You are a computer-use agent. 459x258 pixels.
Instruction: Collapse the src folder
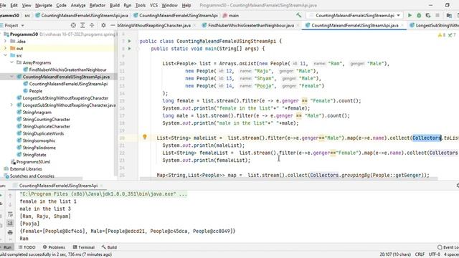[5, 55]
